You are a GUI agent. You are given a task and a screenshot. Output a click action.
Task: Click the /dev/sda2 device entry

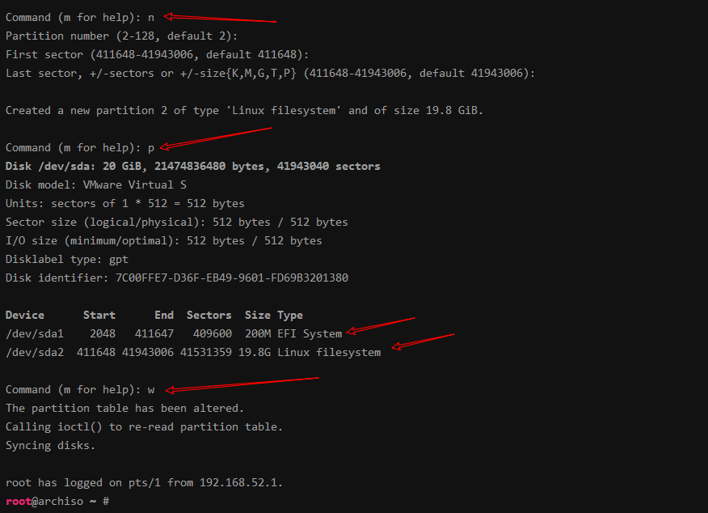point(35,353)
